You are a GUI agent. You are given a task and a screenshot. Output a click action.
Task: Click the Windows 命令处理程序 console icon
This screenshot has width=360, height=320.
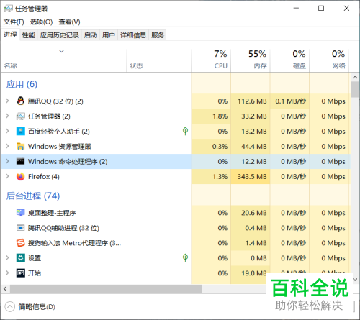coord(21,161)
